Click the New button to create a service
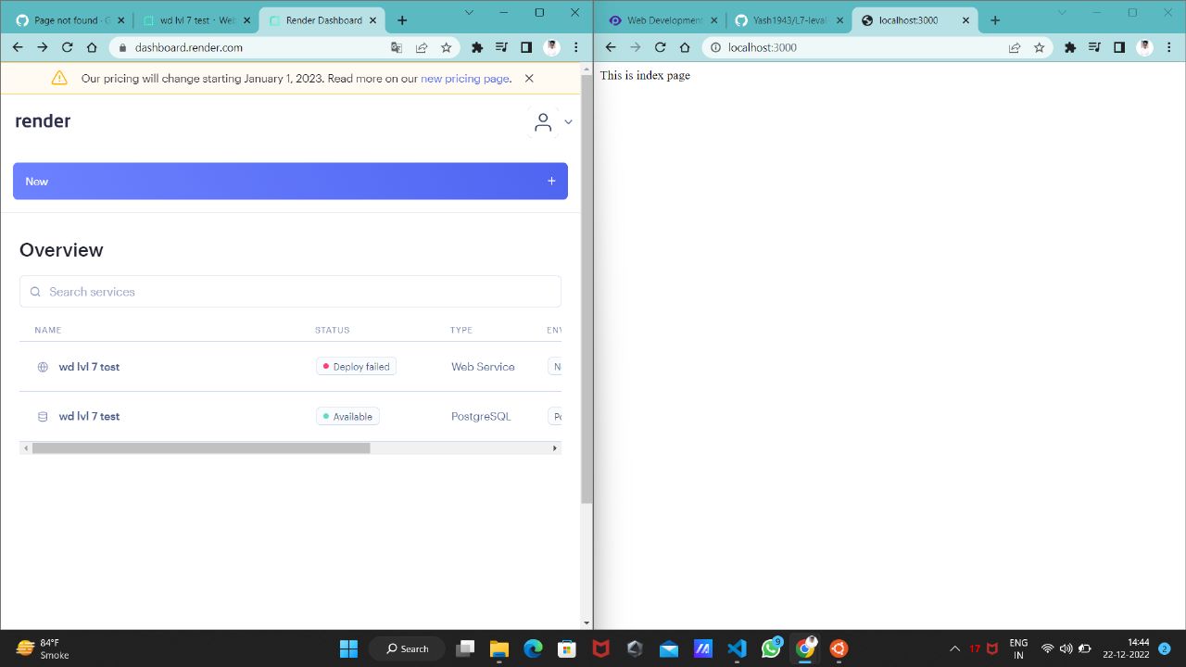Image resolution: width=1186 pixels, height=667 pixels. point(290,182)
